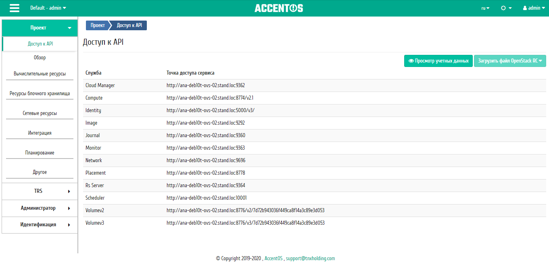Open Загрузить файл OpenStack RC dropdown
Screen dimensions: 549x263
click(510, 61)
